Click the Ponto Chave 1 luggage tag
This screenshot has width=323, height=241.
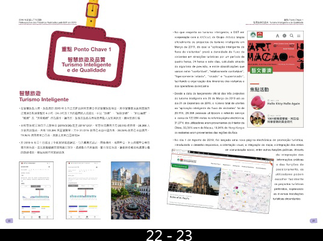tap(86, 57)
